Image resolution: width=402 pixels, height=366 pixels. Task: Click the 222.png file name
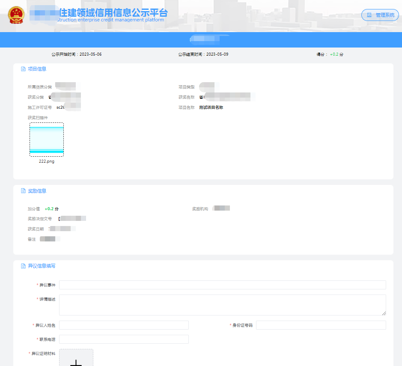coord(47,161)
